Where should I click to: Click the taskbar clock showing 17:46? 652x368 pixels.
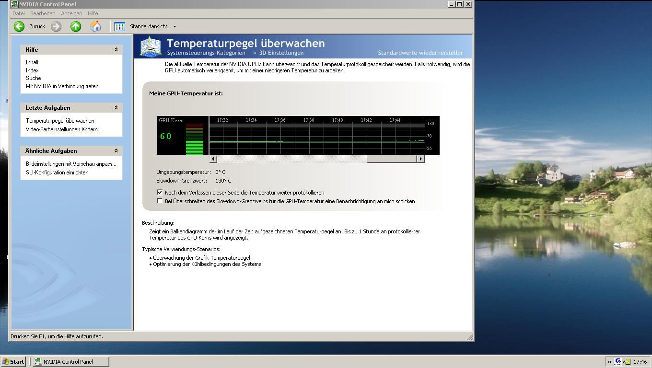(x=640, y=362)
